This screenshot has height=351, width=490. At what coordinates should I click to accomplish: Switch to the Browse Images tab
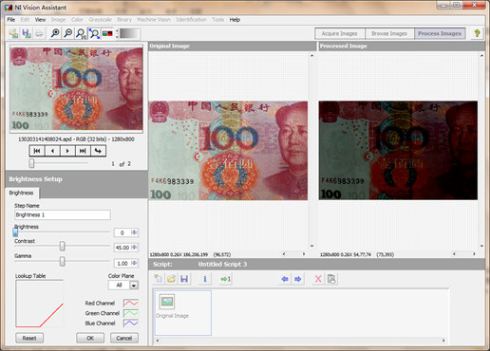(x=389, y=33)
